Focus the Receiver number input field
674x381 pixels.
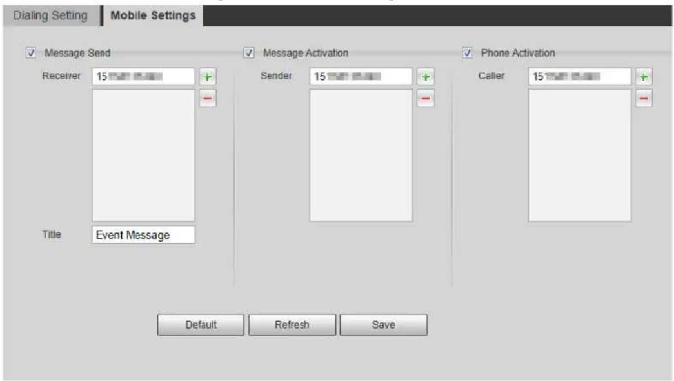143,77
